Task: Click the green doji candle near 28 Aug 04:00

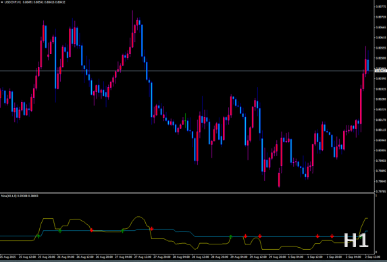Action: 185,121
